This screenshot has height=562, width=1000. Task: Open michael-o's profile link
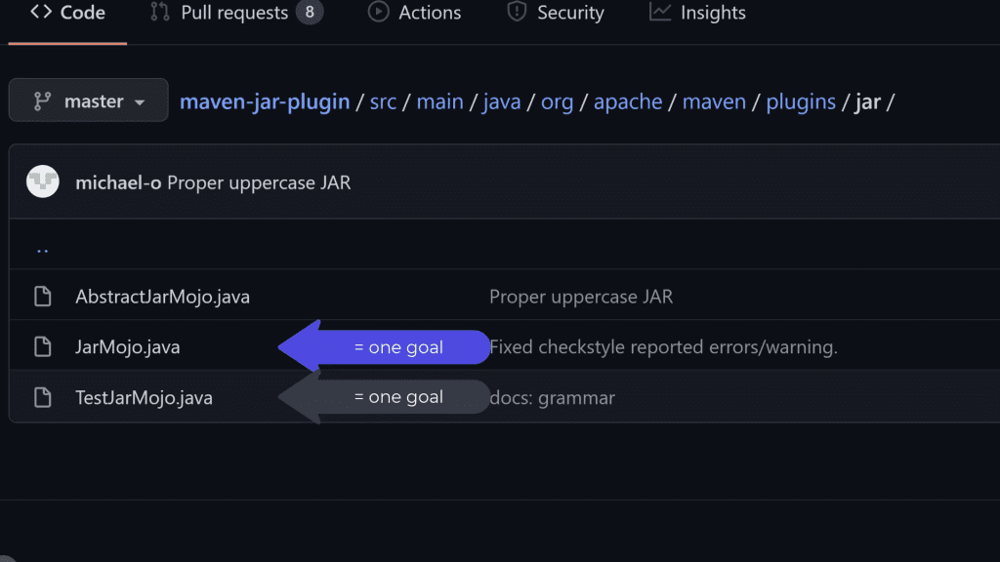tap(118, 183)
